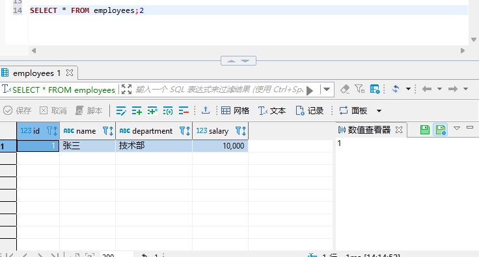Click the eraser clear-filter icon

(345, 89)
